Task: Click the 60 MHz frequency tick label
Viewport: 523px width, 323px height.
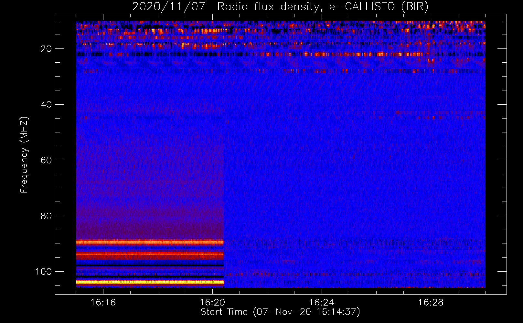Action: click(x=47, y=160)
